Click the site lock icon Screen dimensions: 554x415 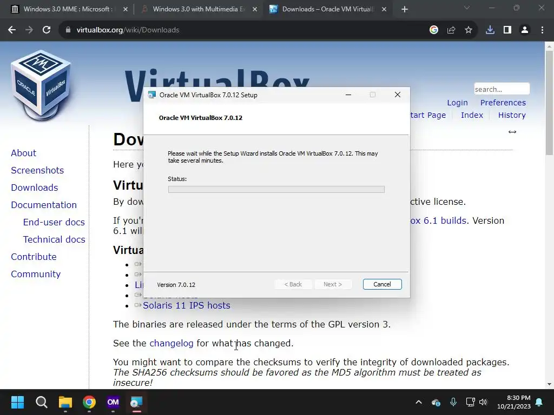68,30
